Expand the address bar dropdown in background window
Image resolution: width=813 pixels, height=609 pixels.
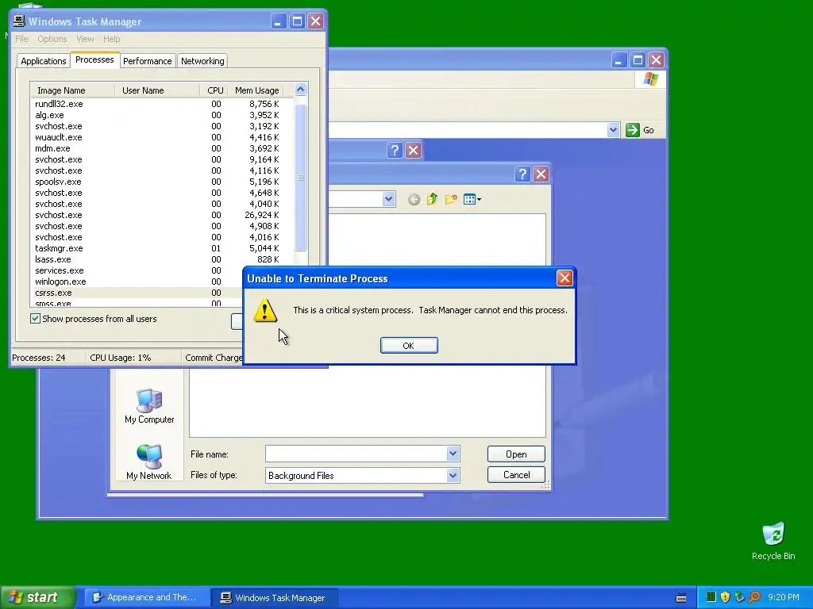point(613,130)
